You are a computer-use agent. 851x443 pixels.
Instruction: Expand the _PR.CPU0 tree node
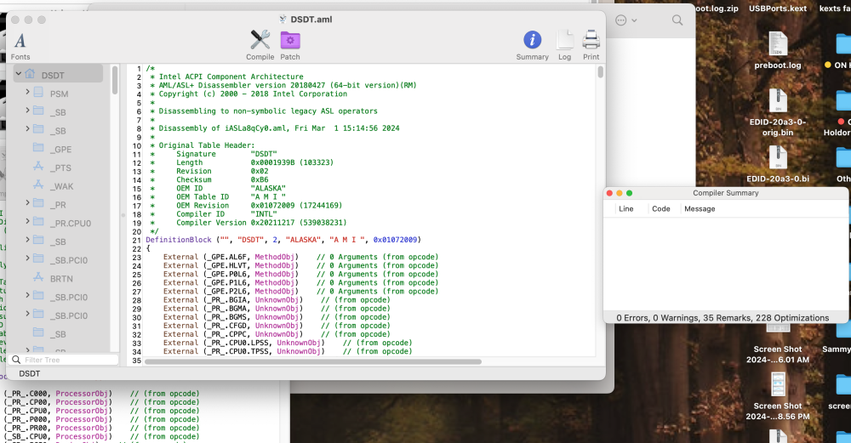click(27, 222)
